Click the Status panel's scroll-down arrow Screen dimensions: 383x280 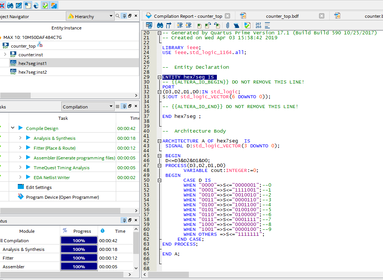point(136,268)
